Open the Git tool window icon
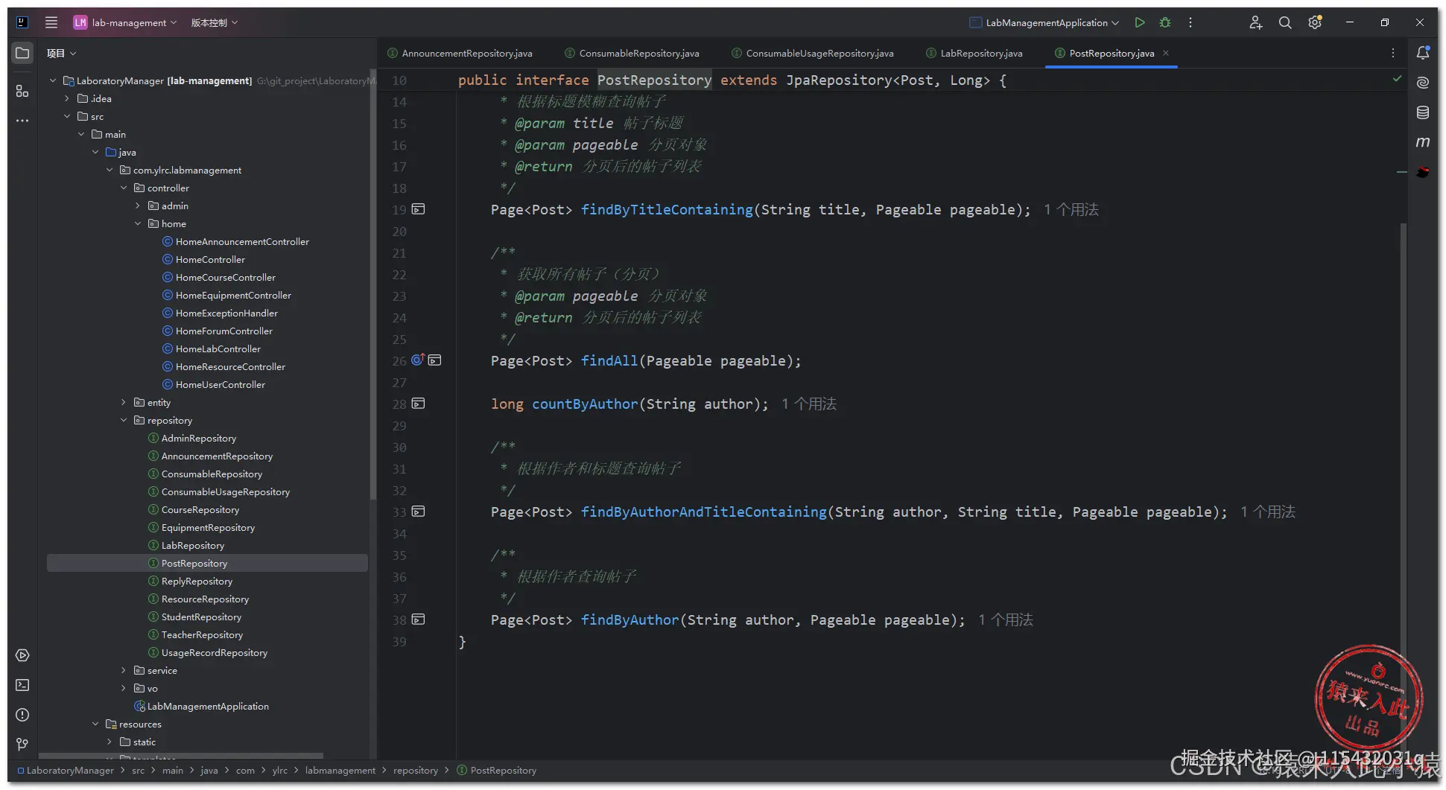The width and height of the screenshot is (1446, 790). tap(22, 744)
